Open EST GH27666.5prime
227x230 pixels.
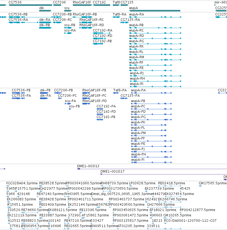pos(161,205)
